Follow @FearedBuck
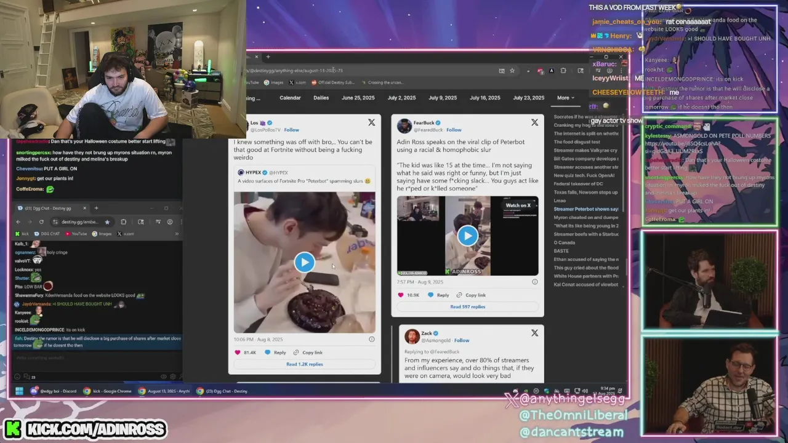788x443 pixels. (454, 130)
